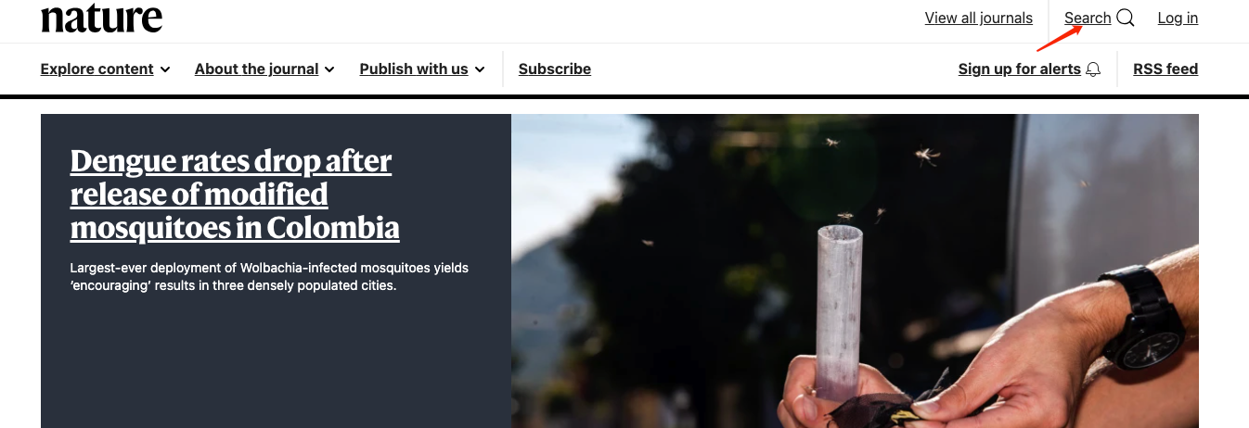Open the About the journal menu label
The height and width of the screenshot is (428, 1249).
click(x=257, y=69)
